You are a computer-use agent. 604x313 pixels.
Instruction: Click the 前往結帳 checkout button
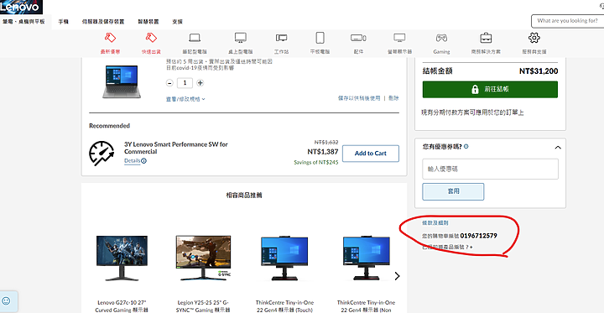point(490,90)
